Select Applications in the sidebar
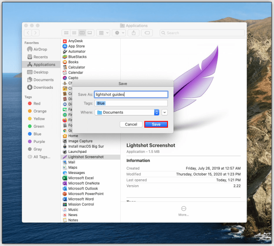 (41, 64)
